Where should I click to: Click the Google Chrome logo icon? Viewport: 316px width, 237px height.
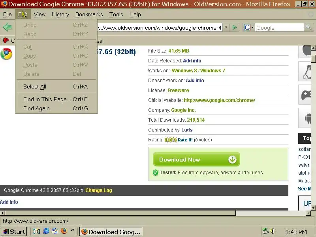tap(6, 54)
